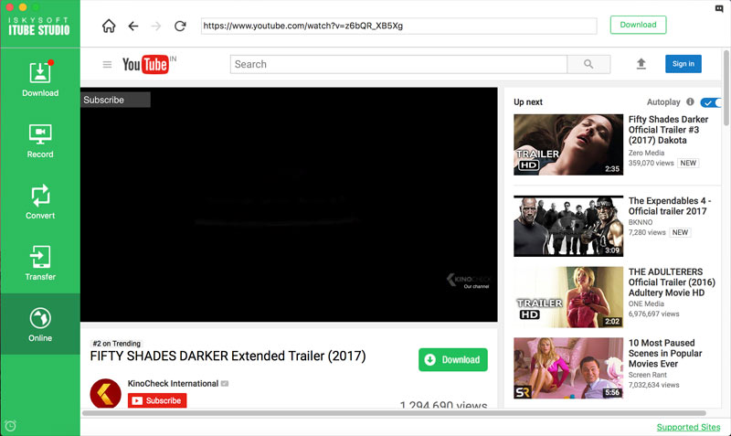Open the Download section in sidebar
This screenshot has height=436, width=731.
pos(40,80)
